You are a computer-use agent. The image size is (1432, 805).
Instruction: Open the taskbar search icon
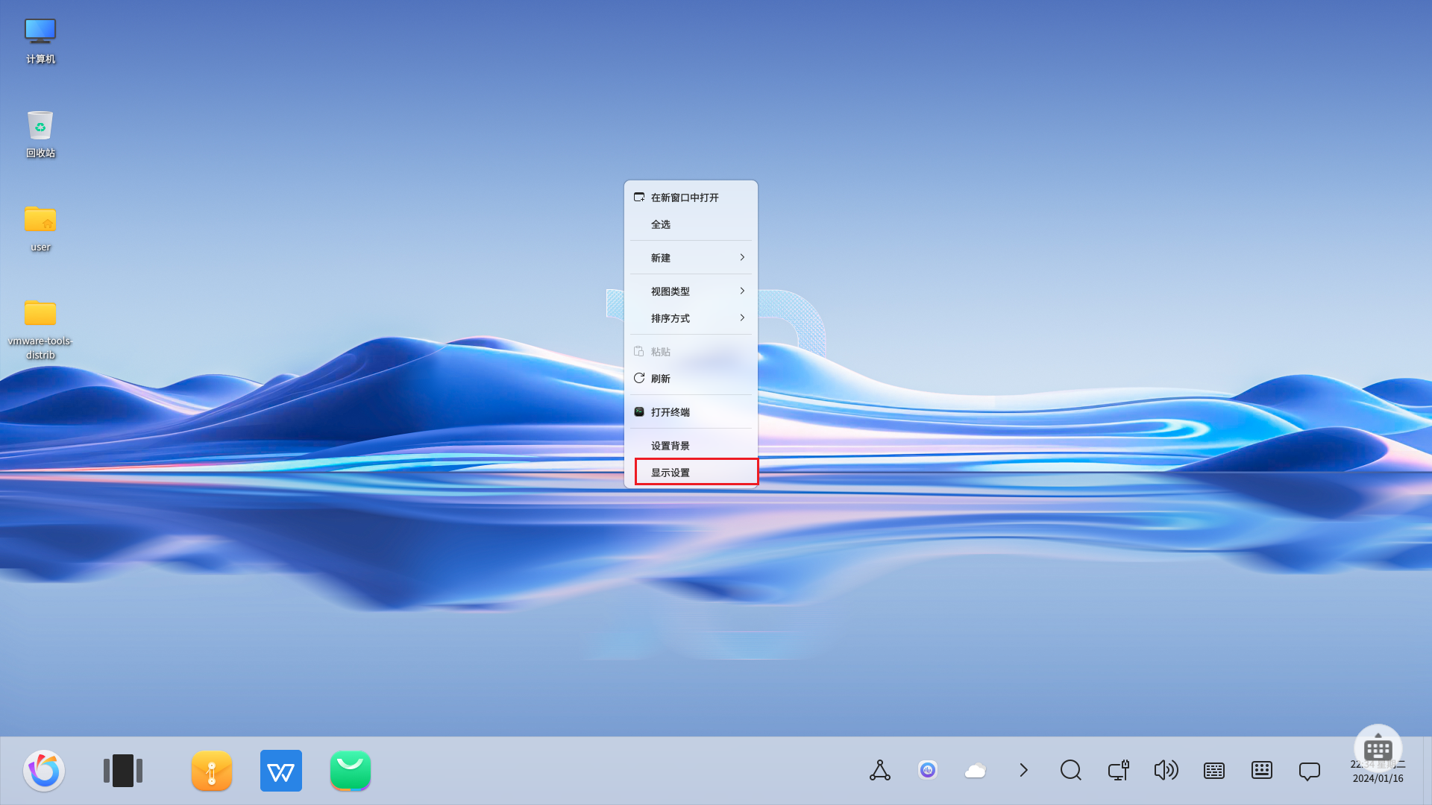(1071, 770)
